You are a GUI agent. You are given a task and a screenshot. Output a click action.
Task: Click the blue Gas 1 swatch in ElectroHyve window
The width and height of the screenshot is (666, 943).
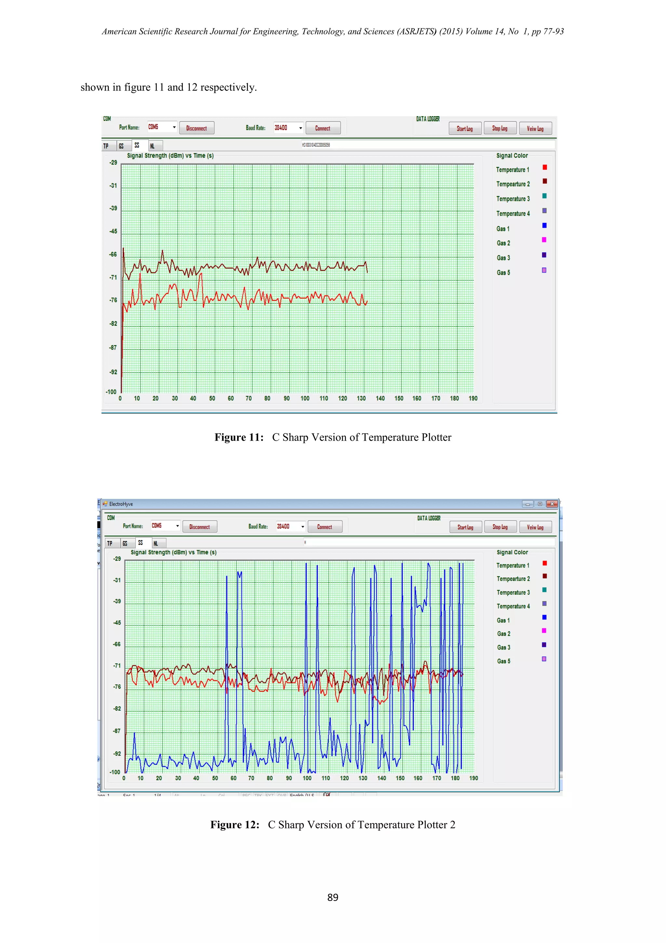[545, 617]
